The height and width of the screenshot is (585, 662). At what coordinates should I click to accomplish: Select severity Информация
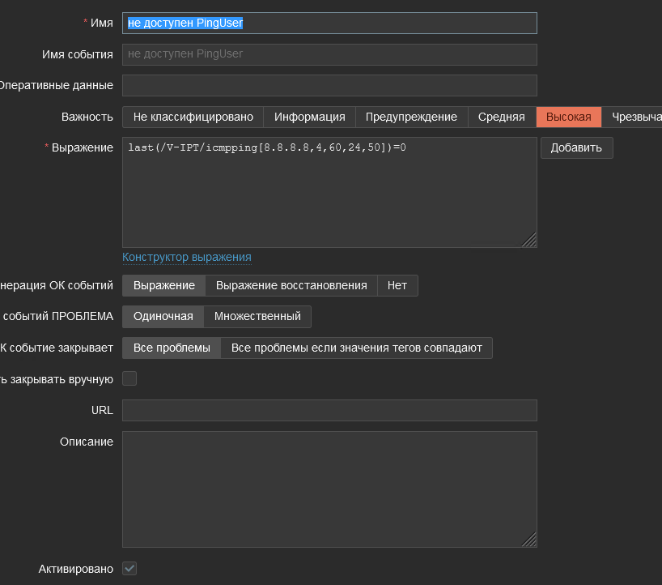(x=309, y=117)
